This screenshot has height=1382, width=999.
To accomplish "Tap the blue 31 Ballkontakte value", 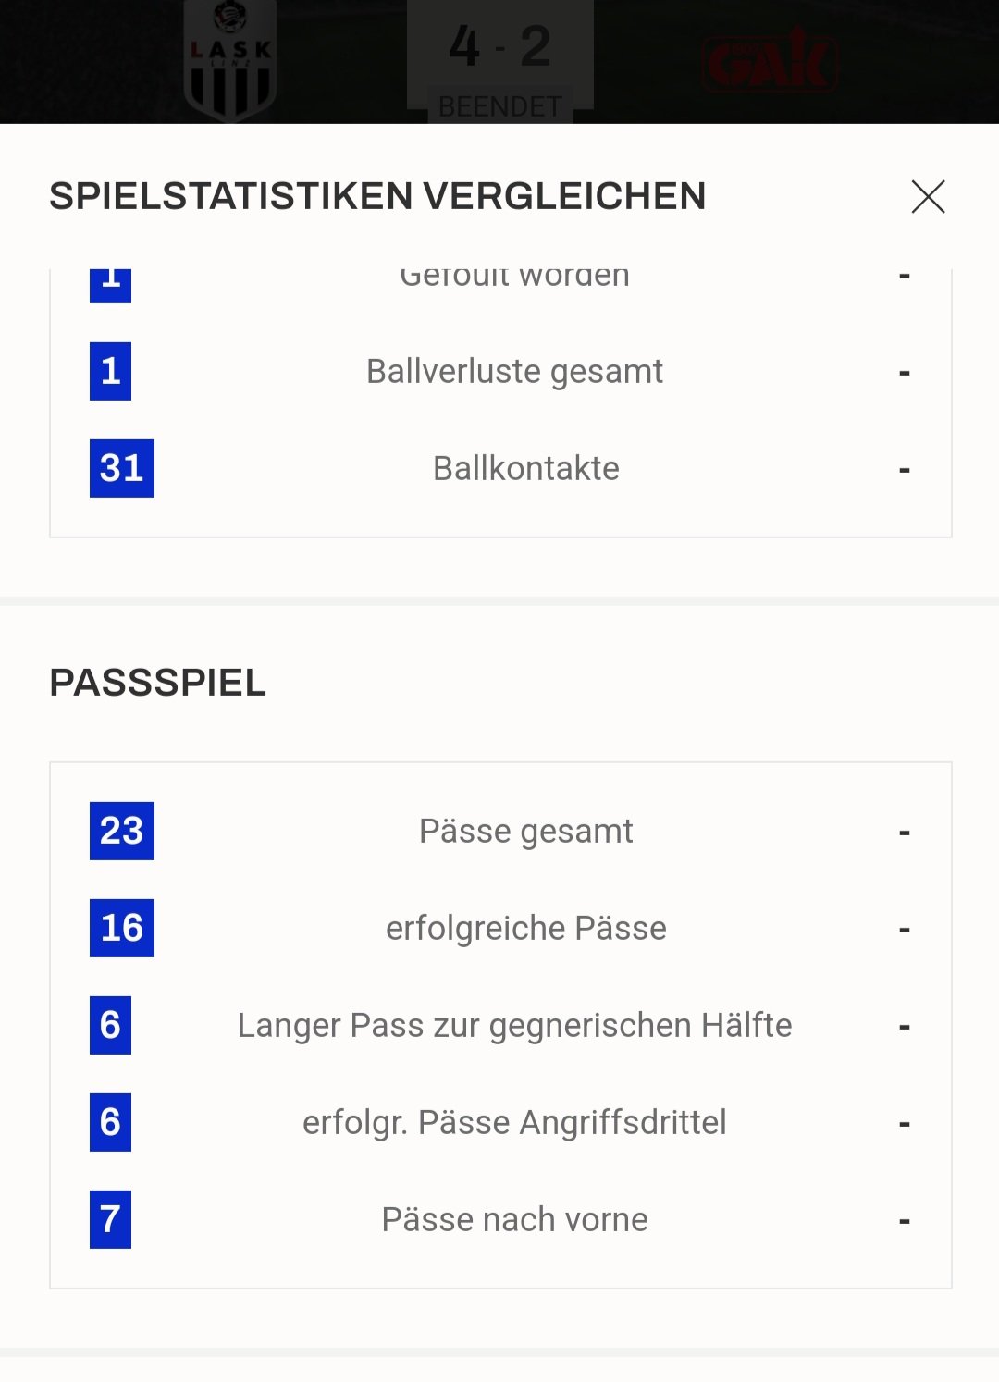I will [x=122, y=468].
